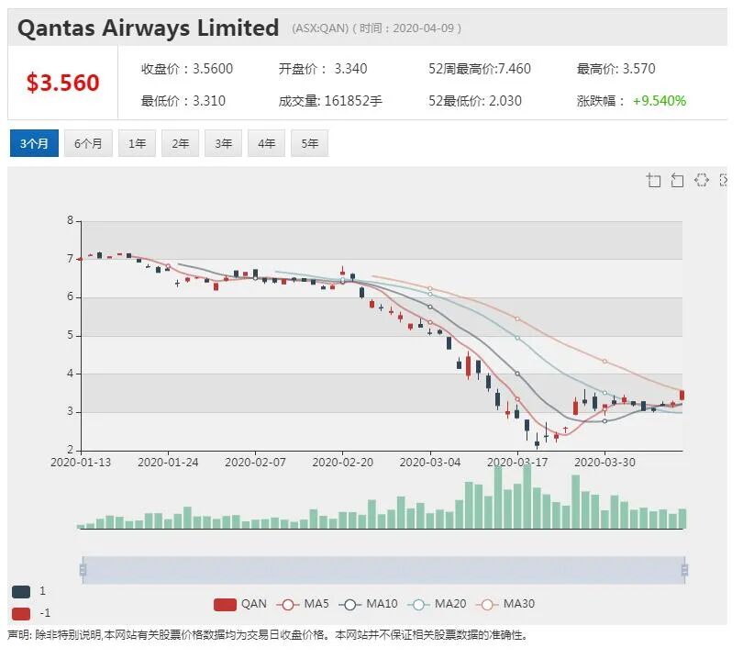Click the latest red candlestick at chart end
This screenshot has width=743, height=659.
pyautogui.click(x=682, y=395)
